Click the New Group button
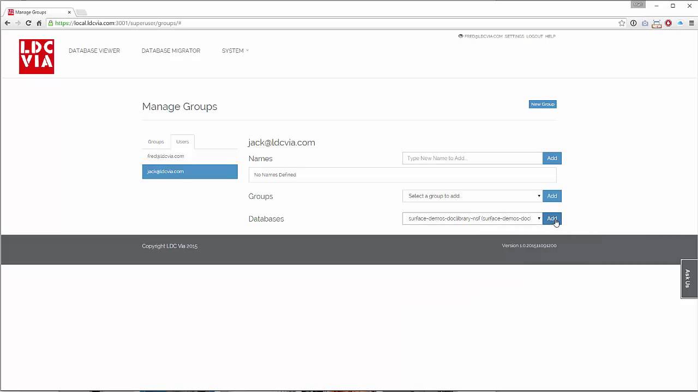This screenshot has width=698, height=392. point(543,104)
